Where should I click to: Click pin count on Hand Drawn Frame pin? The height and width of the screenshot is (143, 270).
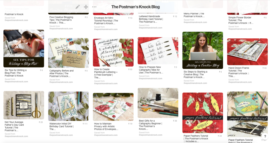click(264, 68)
